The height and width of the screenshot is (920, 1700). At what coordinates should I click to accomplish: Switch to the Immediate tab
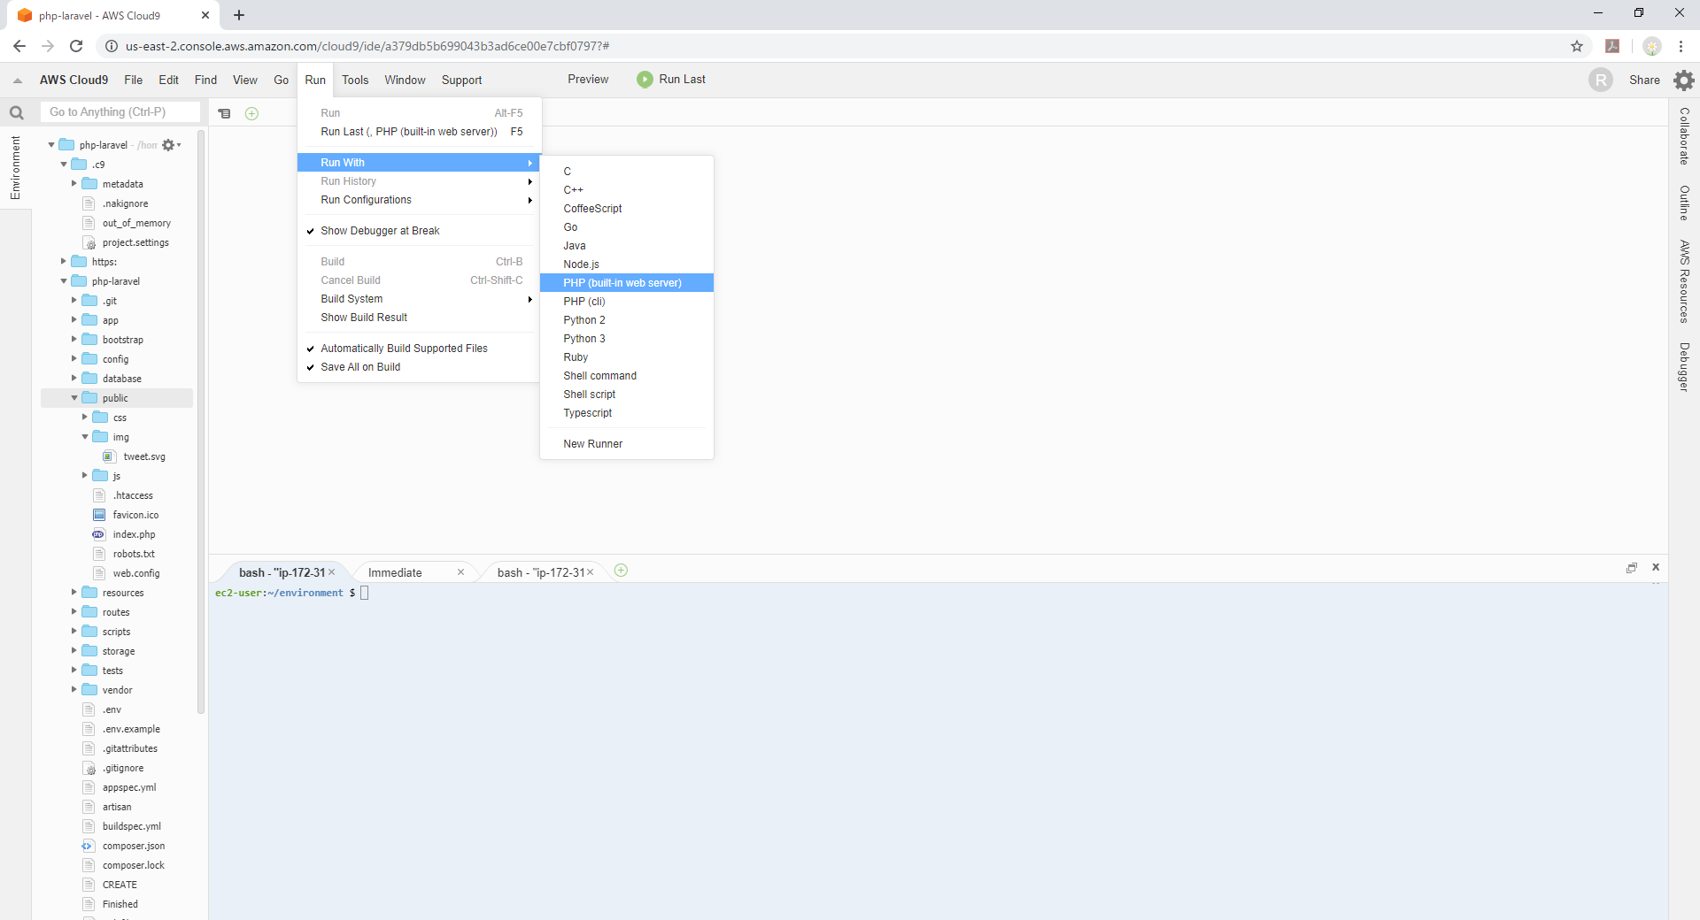(395, 573)
